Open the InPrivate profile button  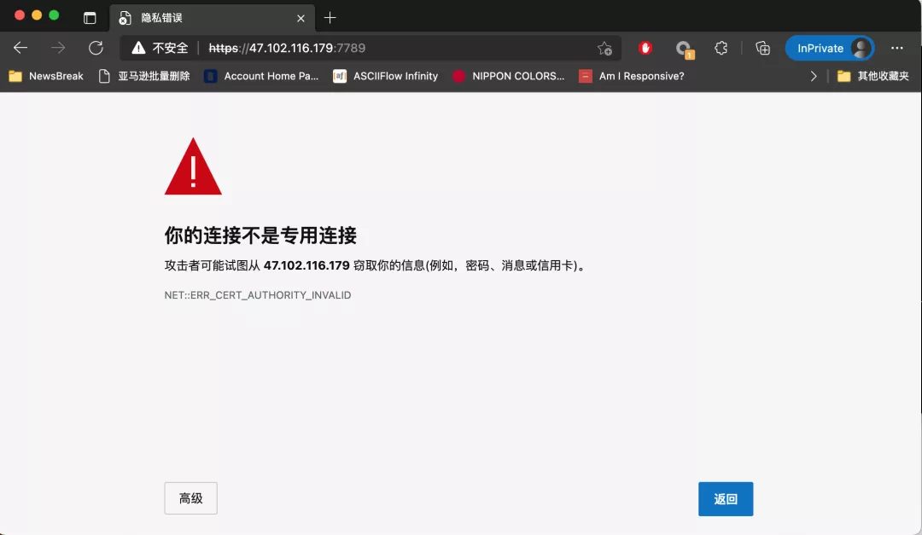click(830, 48)
